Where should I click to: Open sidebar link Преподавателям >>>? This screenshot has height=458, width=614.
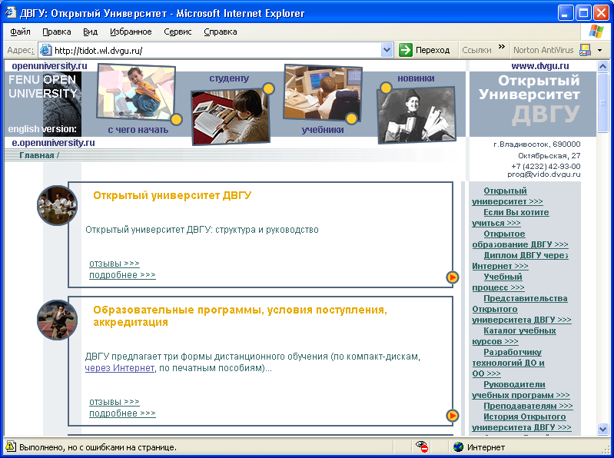pos(528,406)
